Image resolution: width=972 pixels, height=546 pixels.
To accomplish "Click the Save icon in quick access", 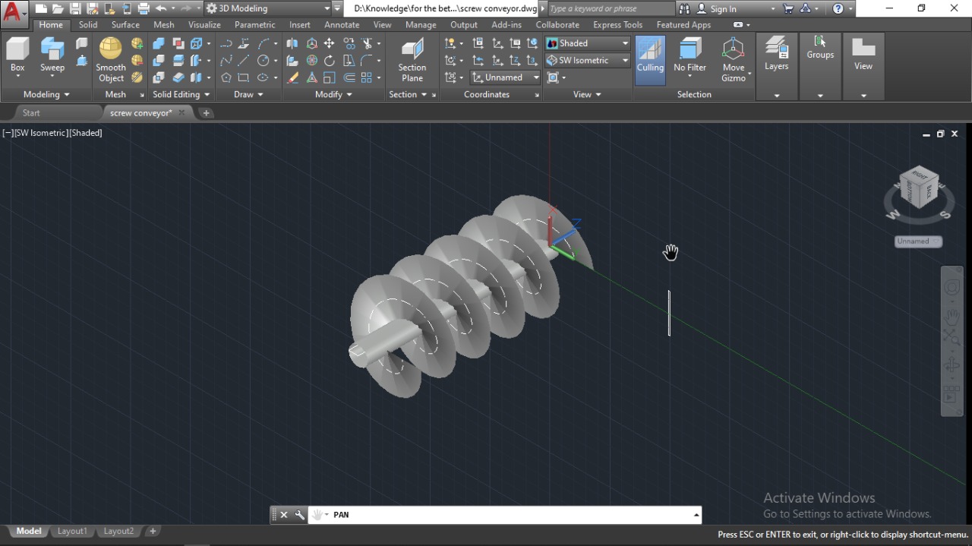I will tap(75, 8).
